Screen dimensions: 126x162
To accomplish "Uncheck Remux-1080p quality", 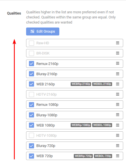I will coord(31,105).
